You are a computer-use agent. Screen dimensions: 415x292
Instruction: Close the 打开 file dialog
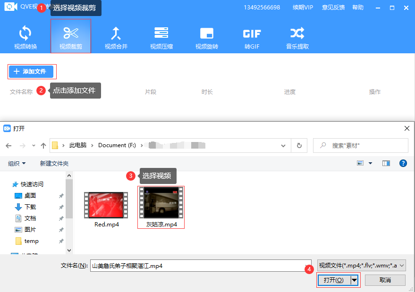(407, 128)
